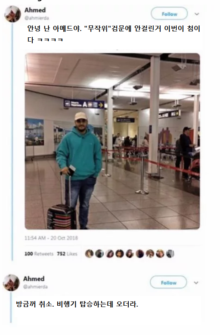Click the last liker avatar in the row
Screen dimensions: 220x335
(x=170, y=254)
